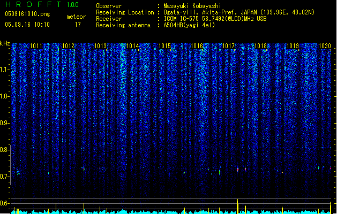The image size is (337, 214).
Task: Click the kHz axis unit label
Action: [x=5, y=43]
